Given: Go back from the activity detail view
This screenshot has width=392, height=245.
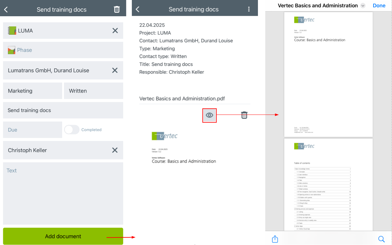Looking at the screenshot, I should click(x=138, y=9).
